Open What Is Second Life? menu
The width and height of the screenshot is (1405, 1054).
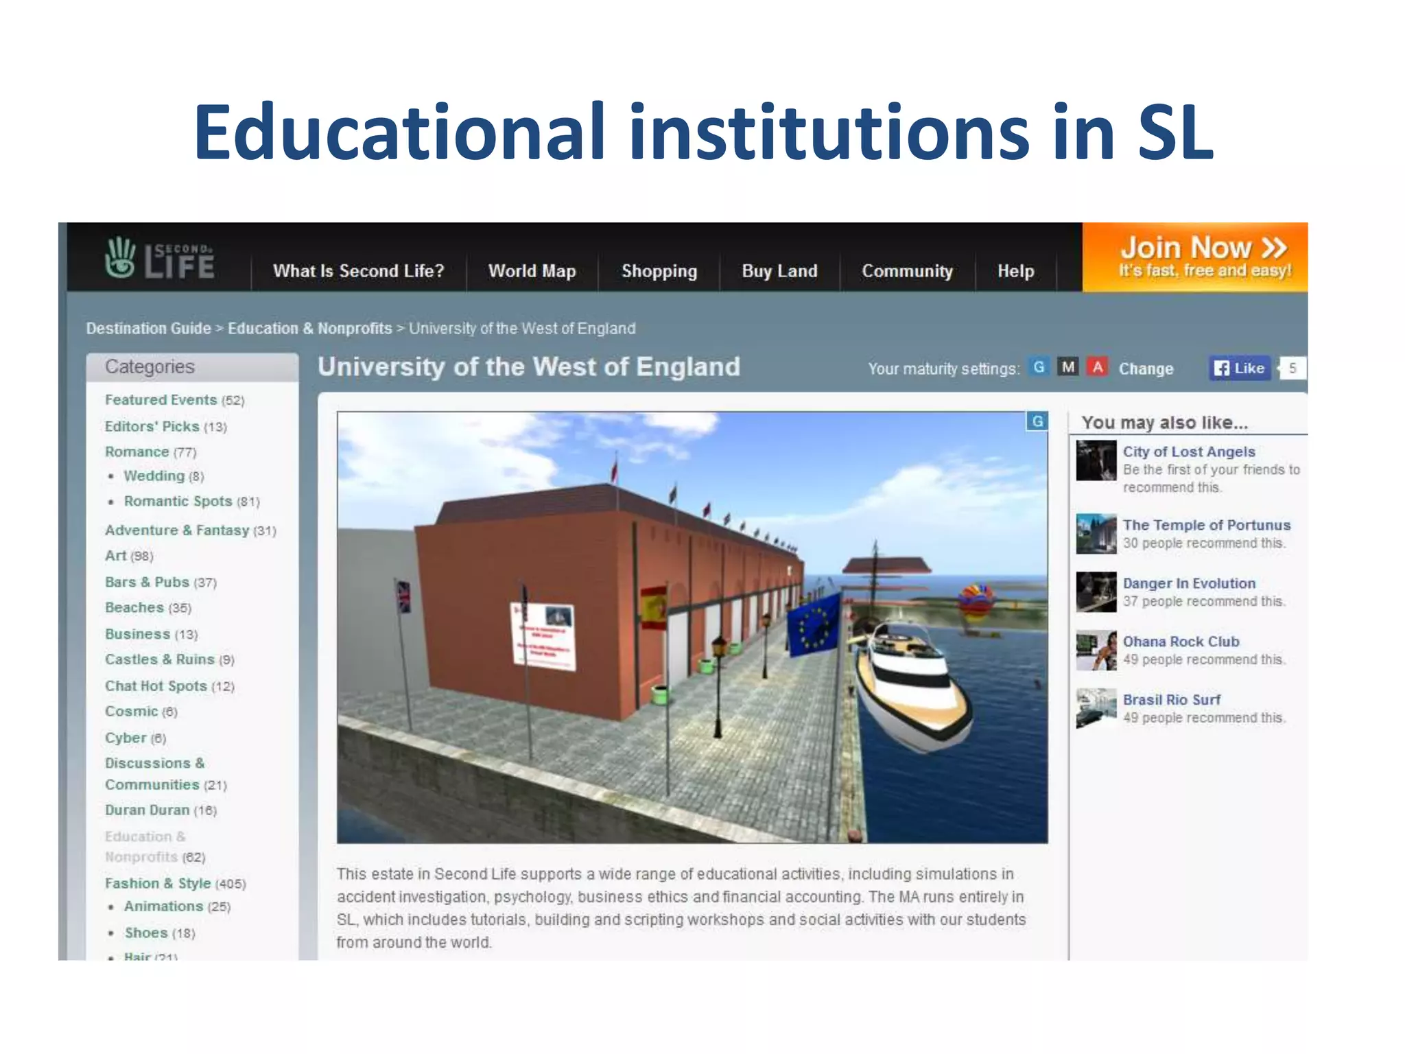[358, 271]
